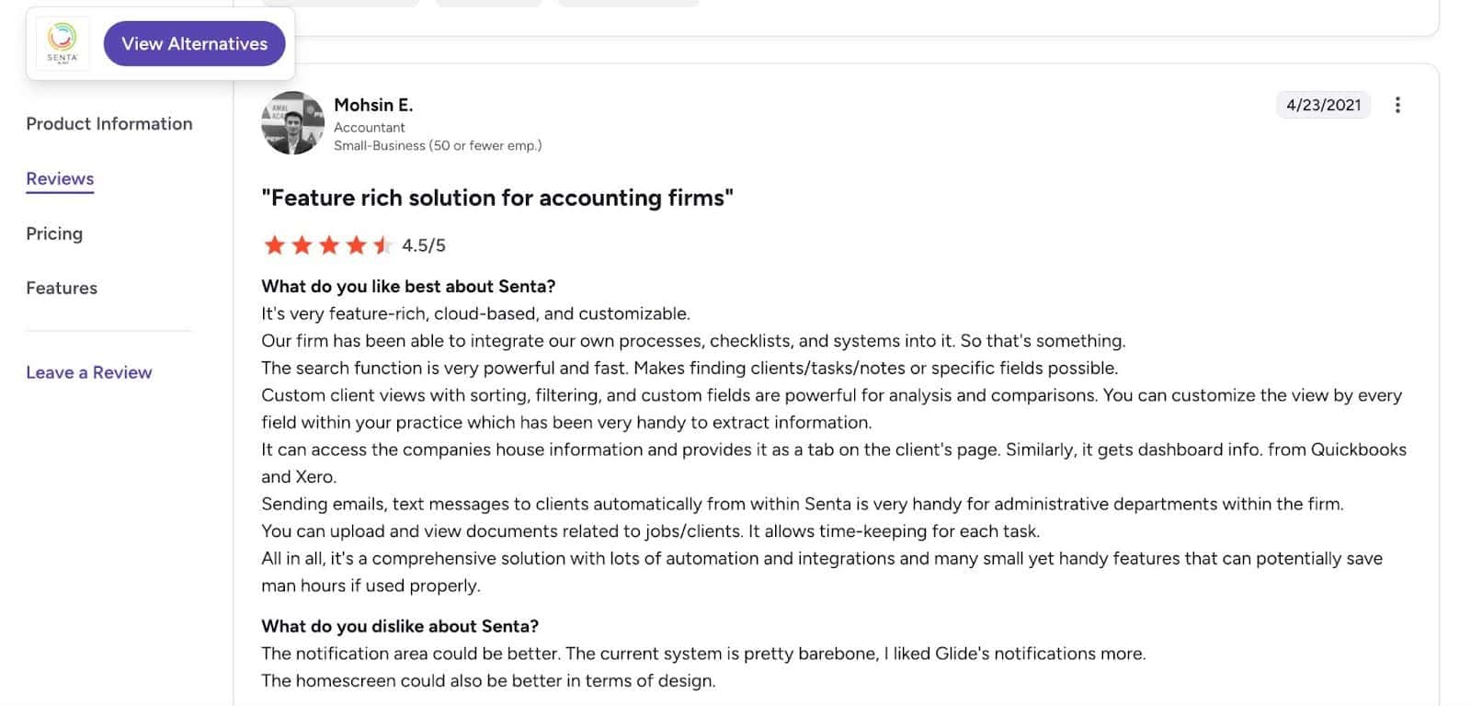Click the second star rating icon
Screen dimensions: 1471x706
pos(302,245)
